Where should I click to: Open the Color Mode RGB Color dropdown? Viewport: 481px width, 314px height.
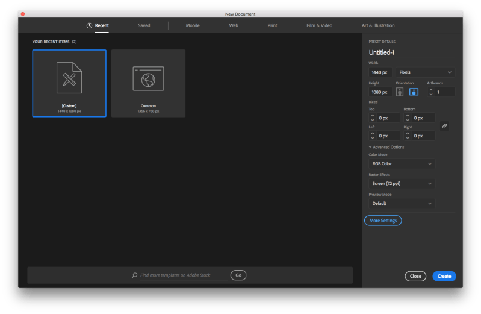point(402,164)
